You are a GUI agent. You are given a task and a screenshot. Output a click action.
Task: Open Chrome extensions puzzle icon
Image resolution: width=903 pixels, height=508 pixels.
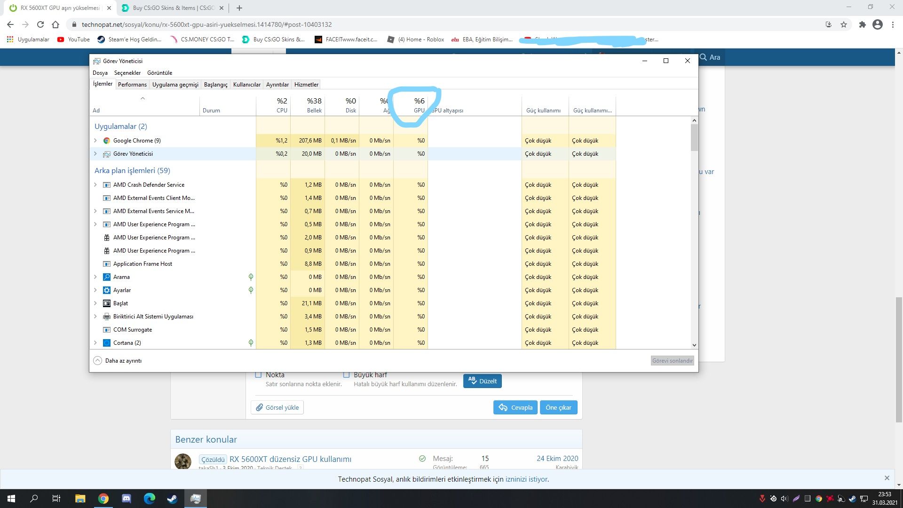(x=862, y=24)
